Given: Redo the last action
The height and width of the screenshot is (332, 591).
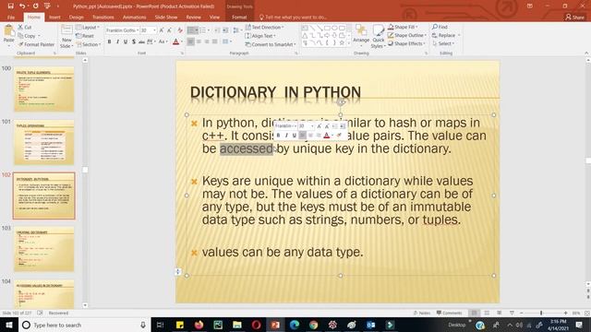Looking at the screenshot, I should 35,6.
